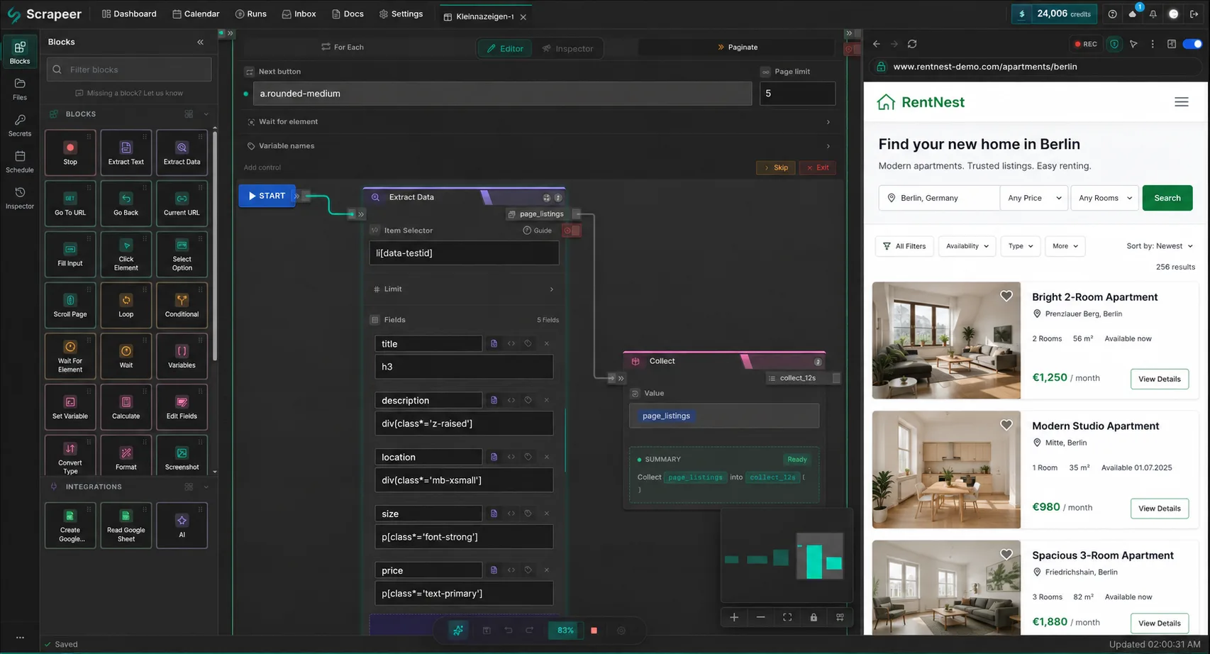Toggle the blue switch in browser toolbar
This screenshot has width=1210, height=654.
1193,44
